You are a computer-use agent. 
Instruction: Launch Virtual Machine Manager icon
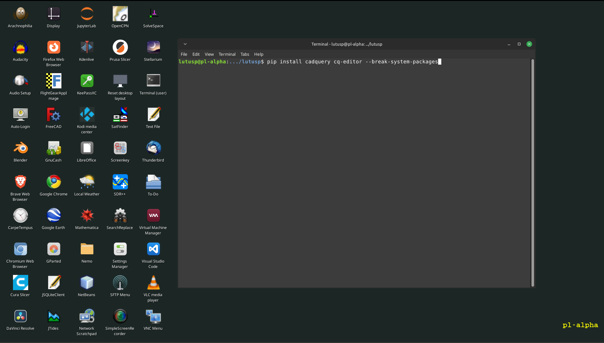(x=153, y=216)
